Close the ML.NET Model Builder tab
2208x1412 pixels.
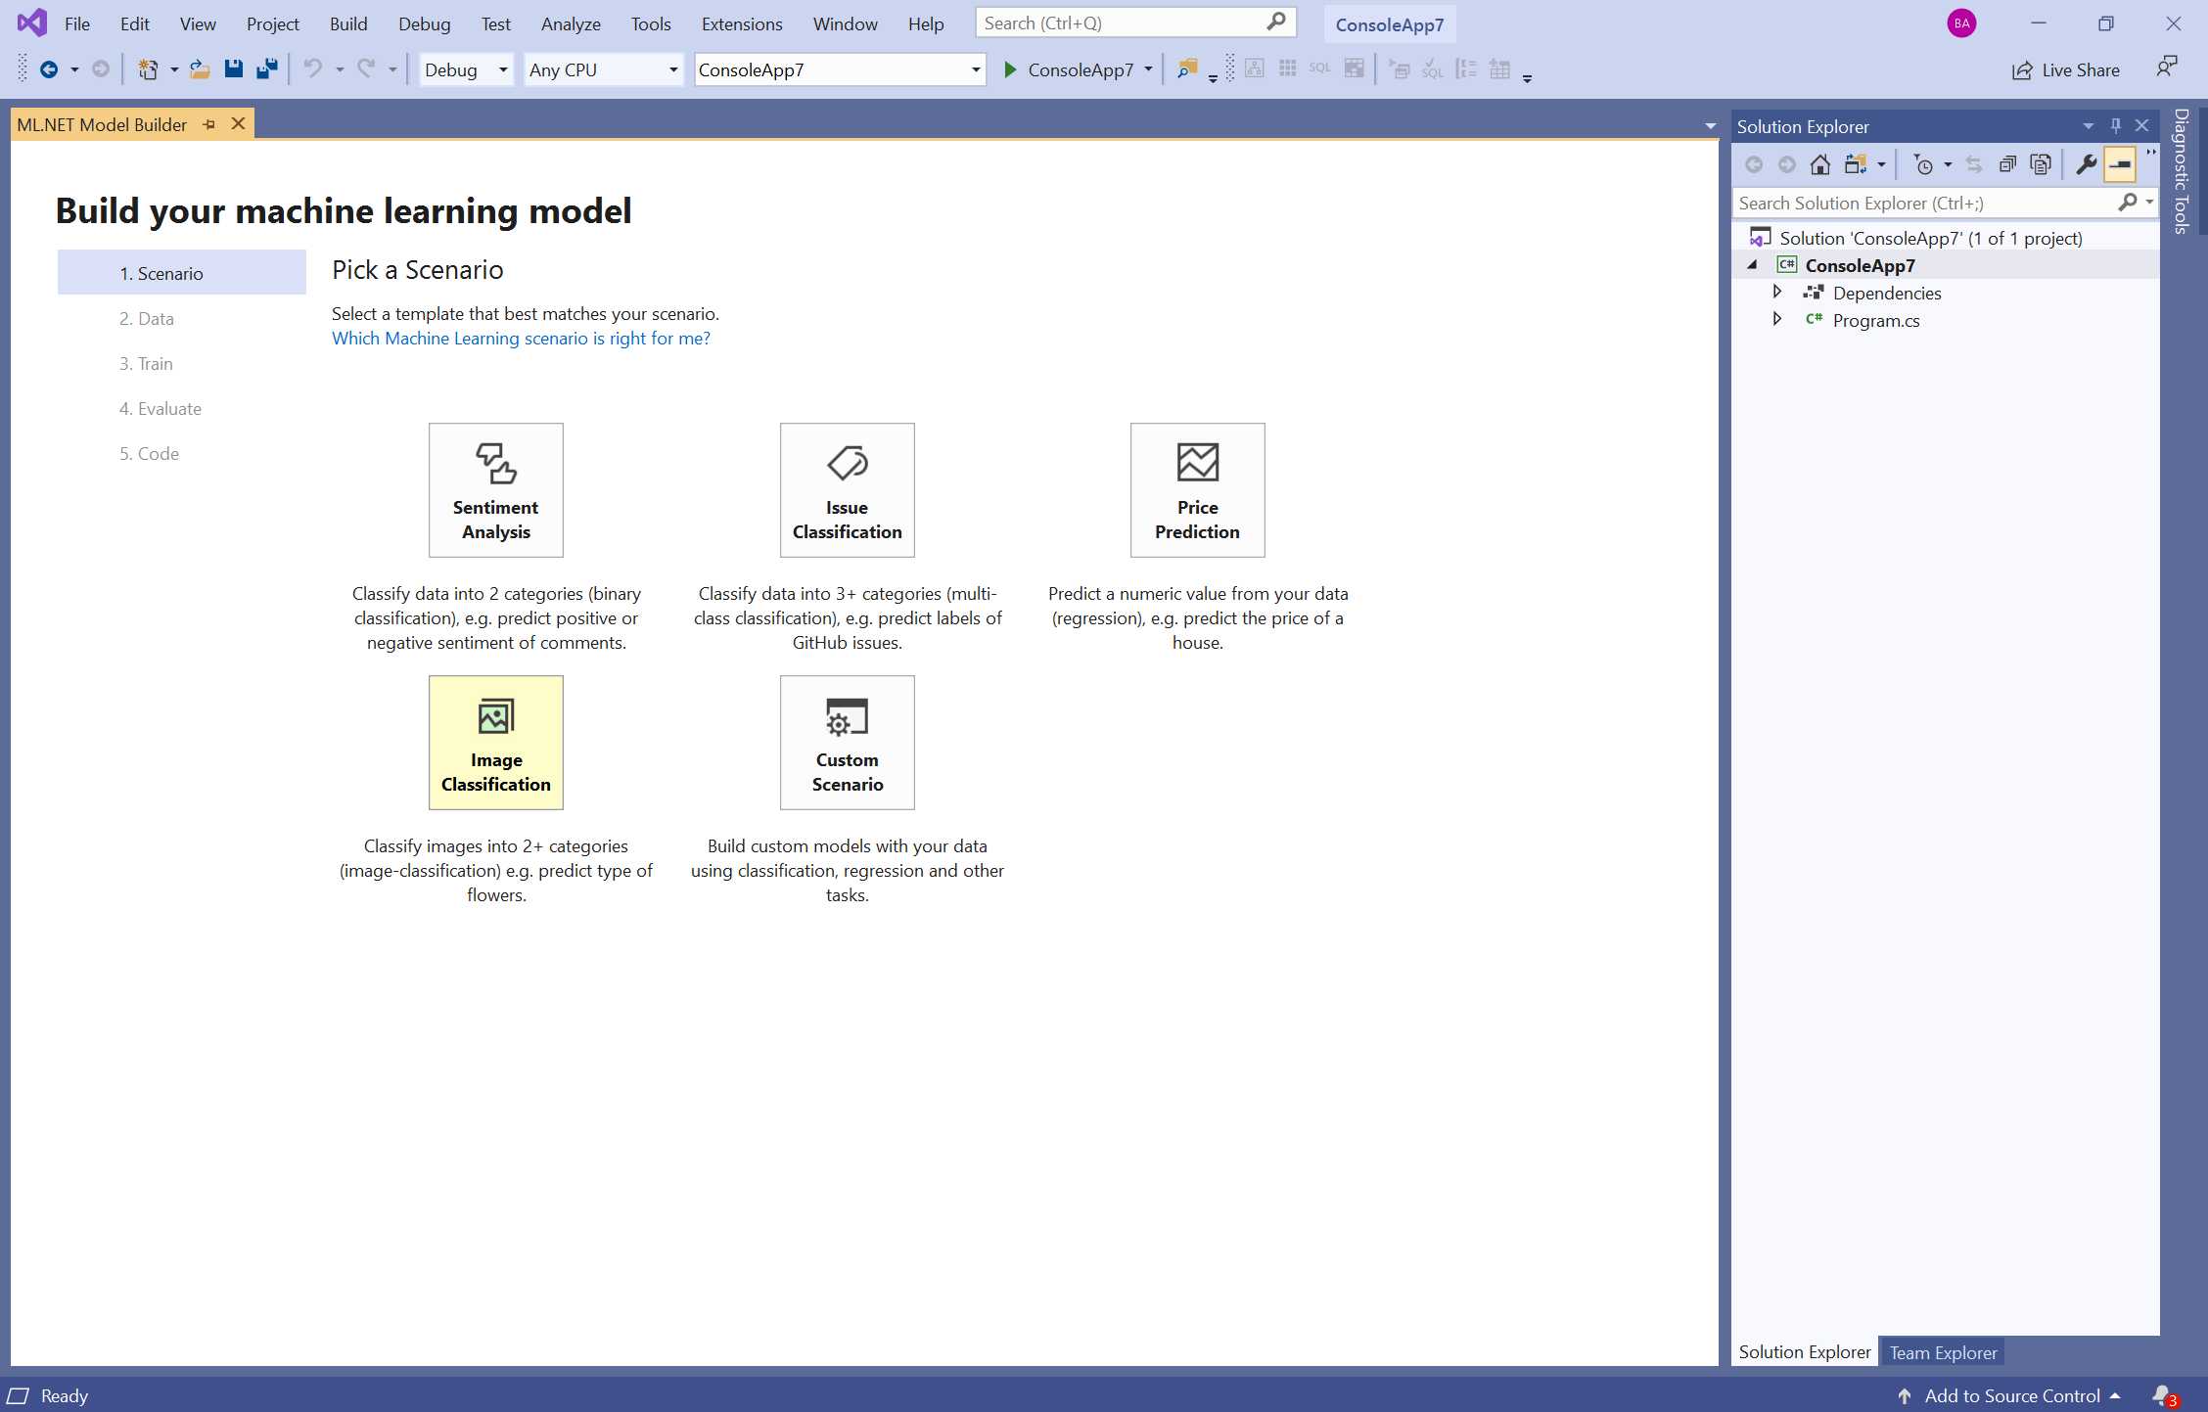click(238, 124)
